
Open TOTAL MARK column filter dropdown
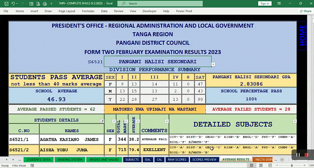click(x=126, y=121)
